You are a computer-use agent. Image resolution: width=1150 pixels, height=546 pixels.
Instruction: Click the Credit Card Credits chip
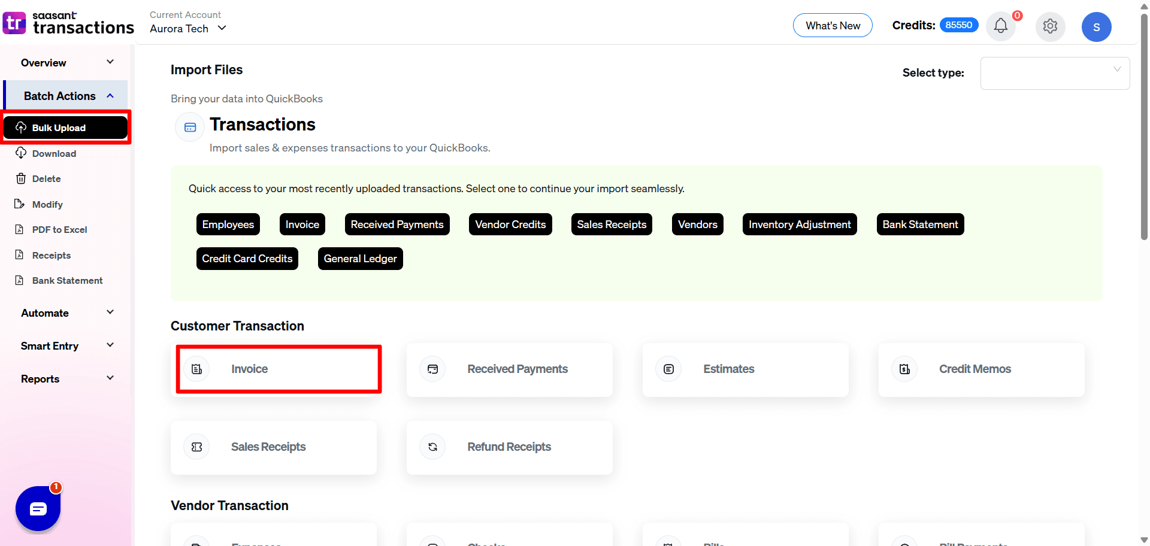[x=247, y=259]
